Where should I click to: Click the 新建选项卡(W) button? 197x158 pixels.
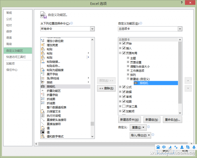coord(129,120)
